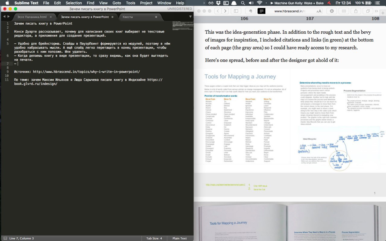Click the line number 9 in gutter
The image size is (386, 241).
point(8,72)
